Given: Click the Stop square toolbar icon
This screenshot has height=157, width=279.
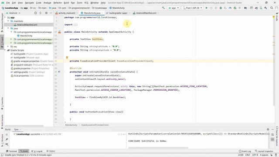Looking at the screenshot, I should coord(239,8).
